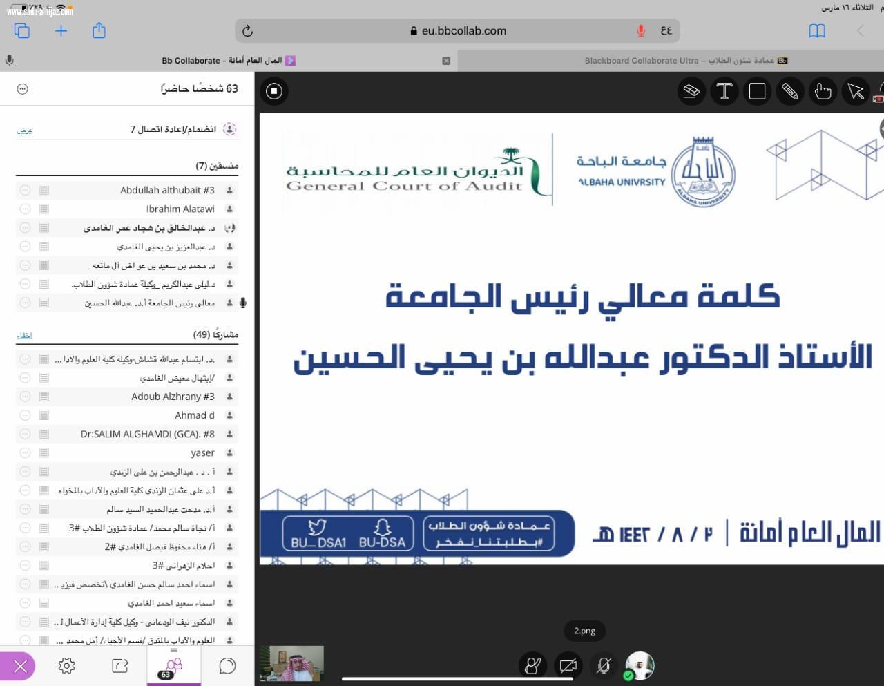This screenshot has width=884, height=686.
Task: Open attendee options menu for Ibrahim Alatawi
Action: point(24,209)
